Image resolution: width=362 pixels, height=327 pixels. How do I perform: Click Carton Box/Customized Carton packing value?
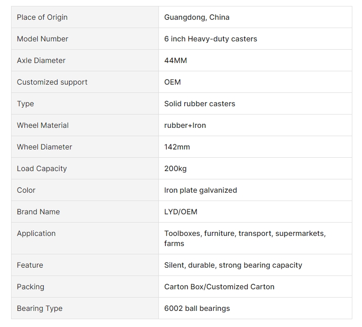219,287
